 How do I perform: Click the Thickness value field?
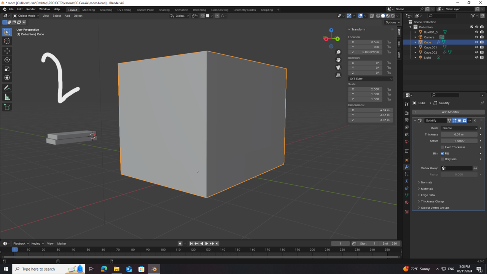[x=459, y=134]
